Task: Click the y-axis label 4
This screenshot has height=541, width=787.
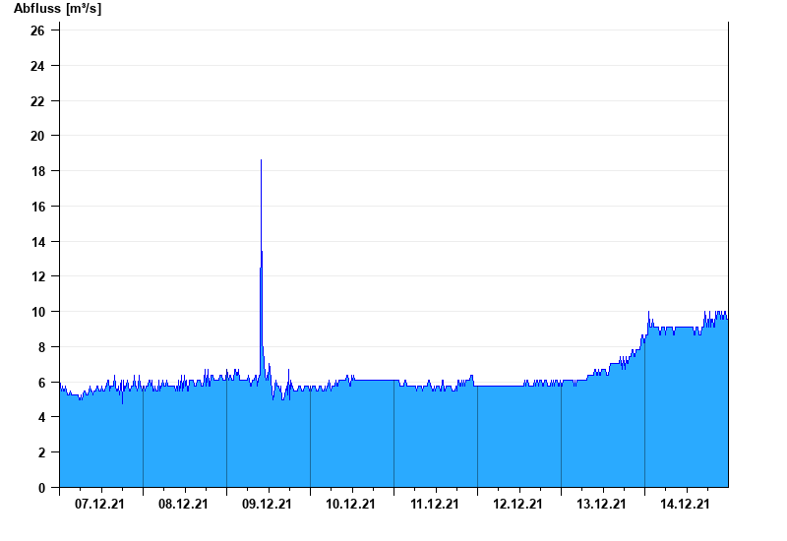Action: pyautogui.click(x=41, y=417)
